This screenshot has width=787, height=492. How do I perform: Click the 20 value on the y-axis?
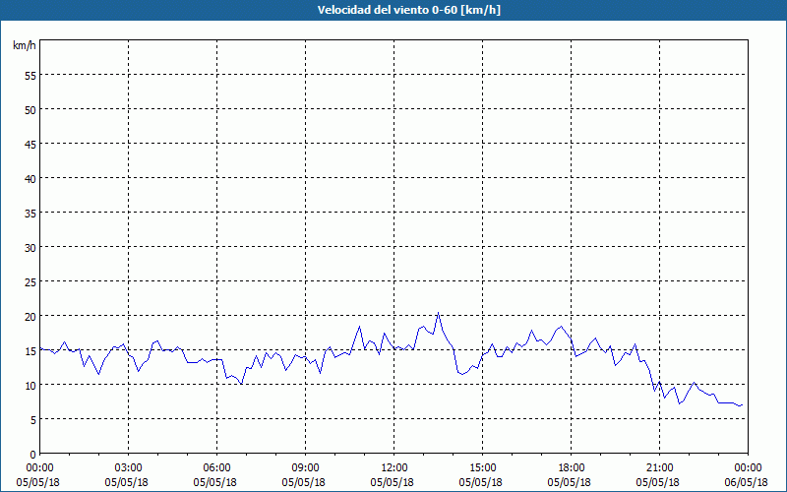point(30,316)
